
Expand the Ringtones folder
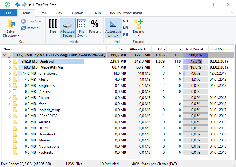(10, 86)
